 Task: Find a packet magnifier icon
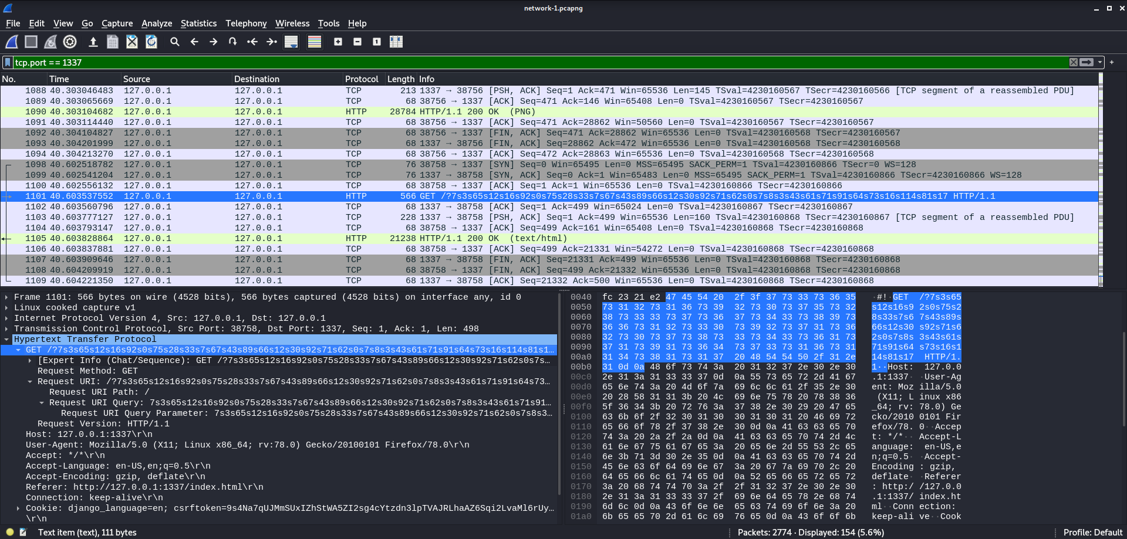click(x=175, y=42)
